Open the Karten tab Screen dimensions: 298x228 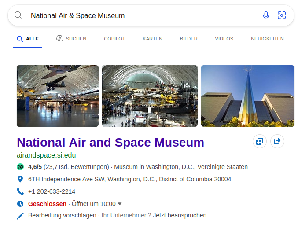click(152, 39)
